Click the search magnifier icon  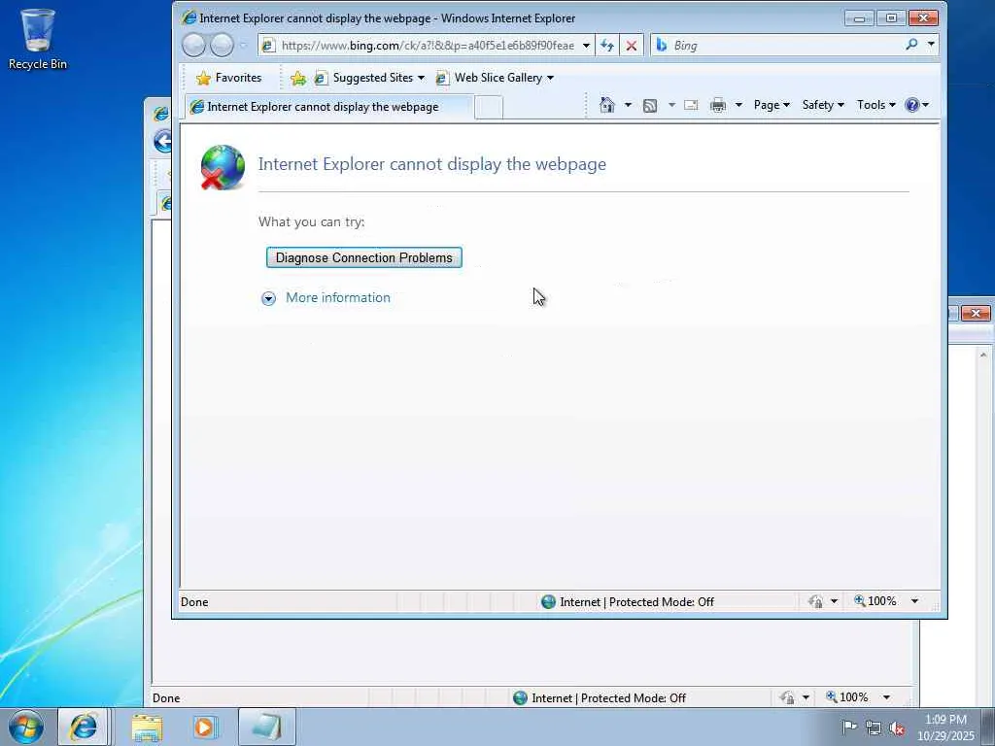[911, 45]
